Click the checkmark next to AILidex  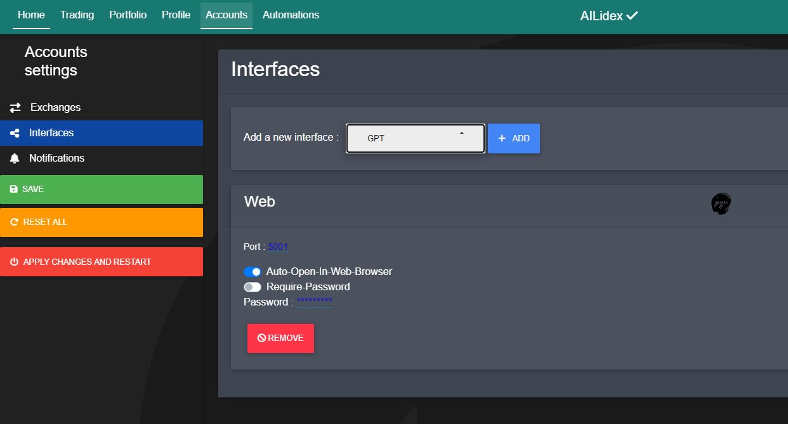(x=631, y=15)
